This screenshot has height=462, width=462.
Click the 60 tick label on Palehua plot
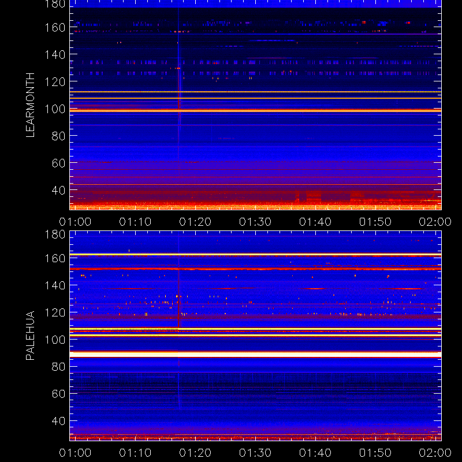click(x=59, y=394)
